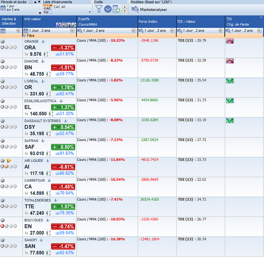Viewport: 264px width, 257px height.
Task: Expand the TDI : Valeur column period dropdown
Action: tap(221, 31)
